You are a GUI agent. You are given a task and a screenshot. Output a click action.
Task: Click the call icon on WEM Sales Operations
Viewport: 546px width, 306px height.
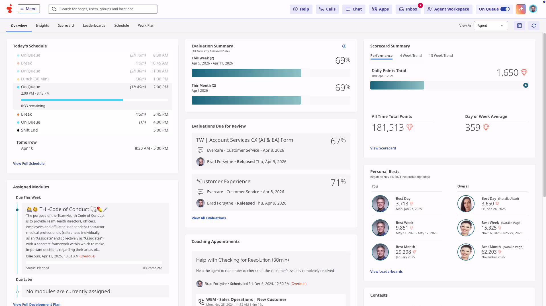[x=201, y=302]
